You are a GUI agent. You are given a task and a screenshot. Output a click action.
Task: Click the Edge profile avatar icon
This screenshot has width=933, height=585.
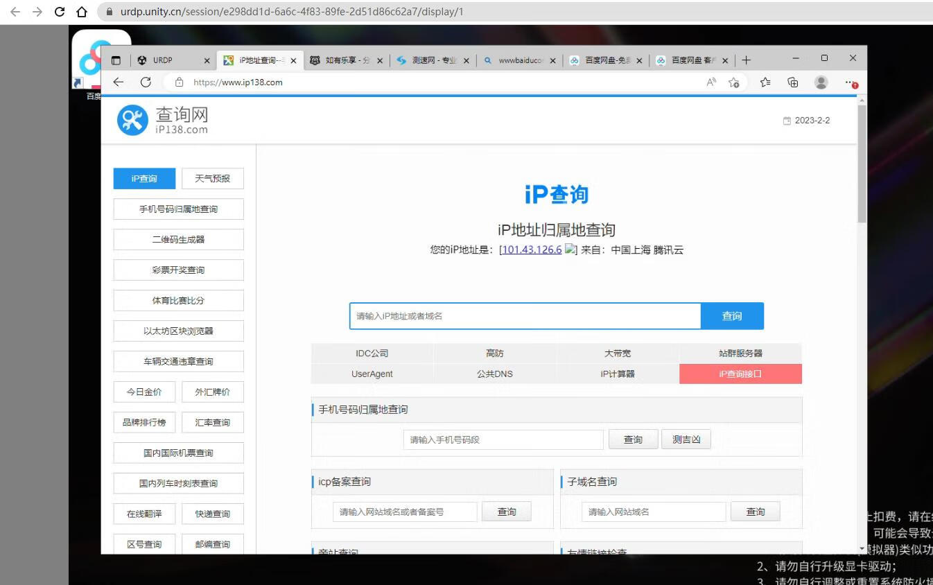[821, 82]
